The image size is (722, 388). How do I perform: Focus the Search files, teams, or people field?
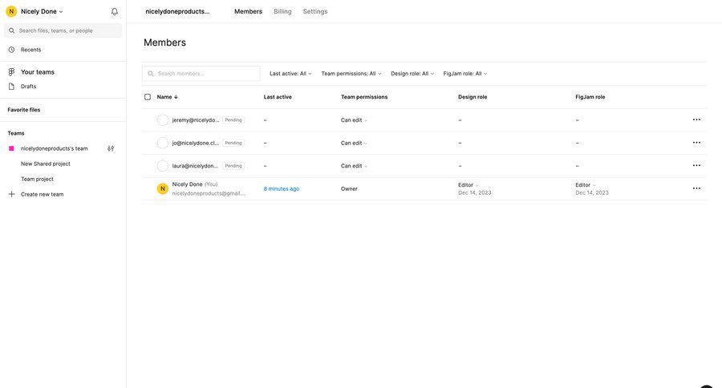(63, 30)
